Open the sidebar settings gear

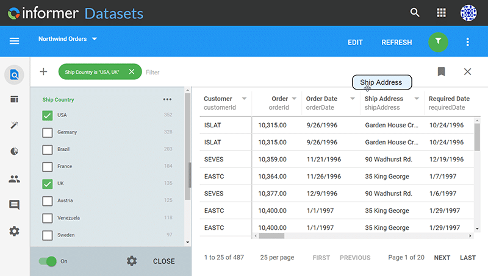14,232
